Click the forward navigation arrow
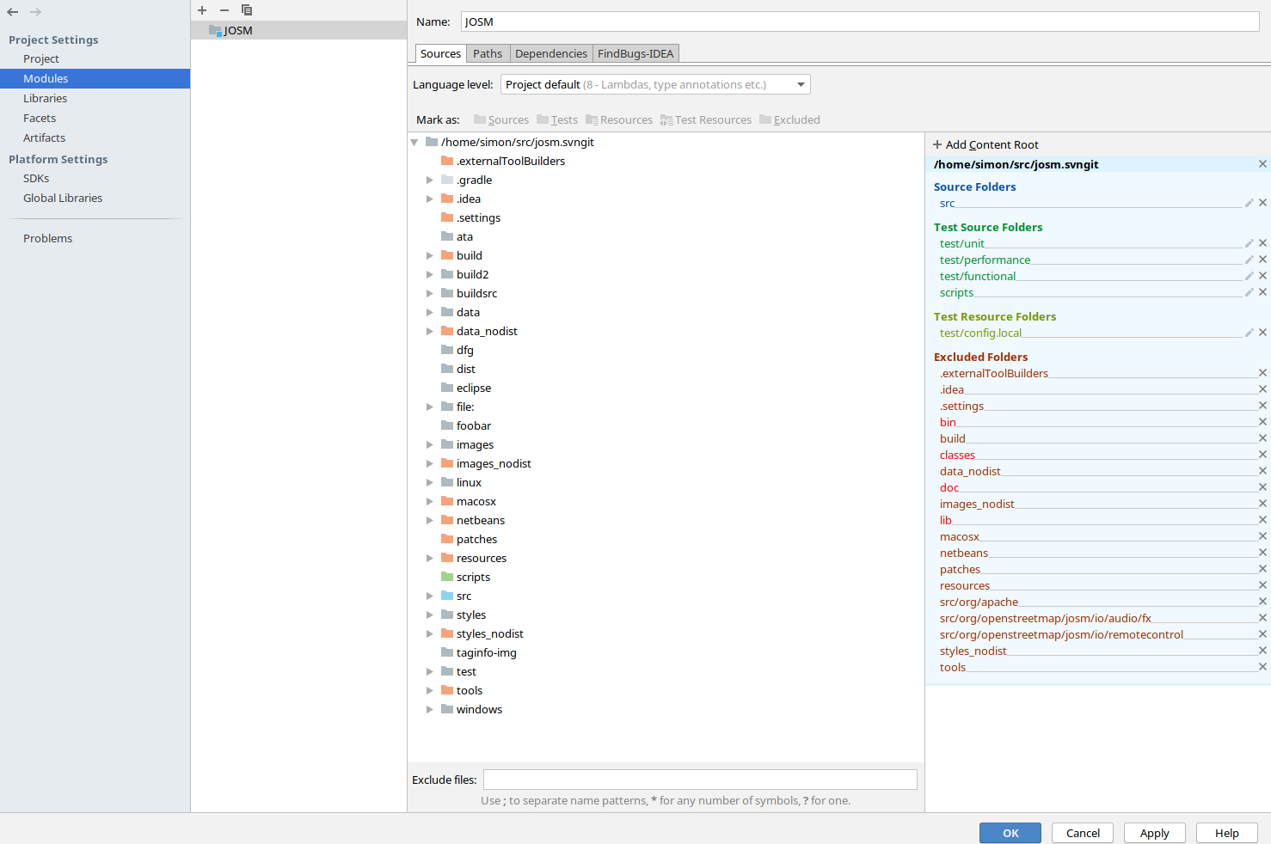1271x844 pixels. 35,12
